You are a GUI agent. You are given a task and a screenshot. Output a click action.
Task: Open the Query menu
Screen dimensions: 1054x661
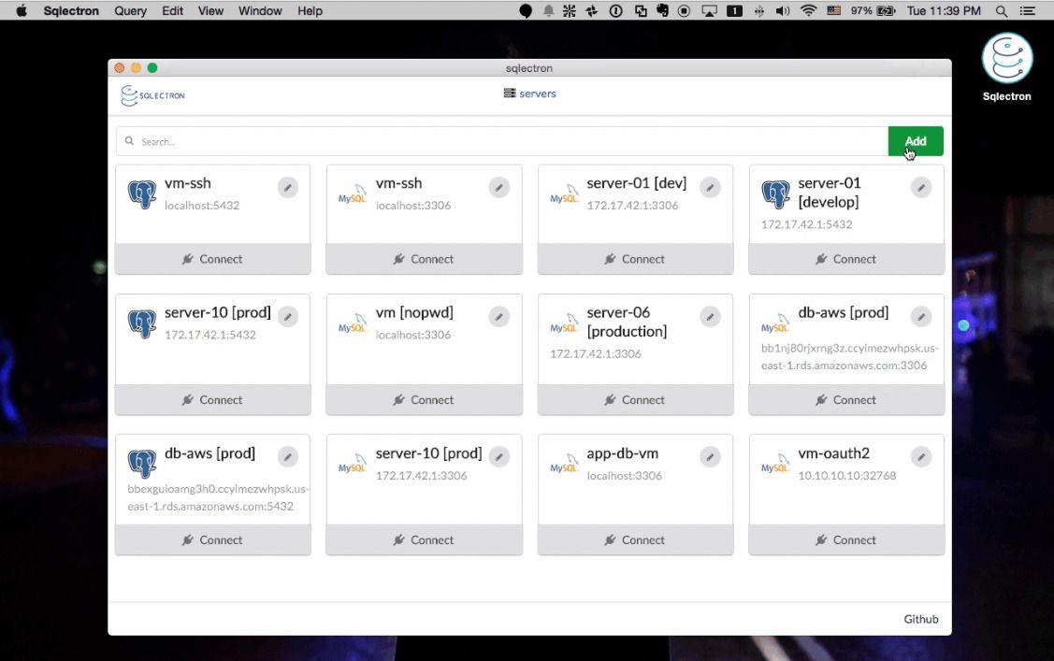click(130, 10)
